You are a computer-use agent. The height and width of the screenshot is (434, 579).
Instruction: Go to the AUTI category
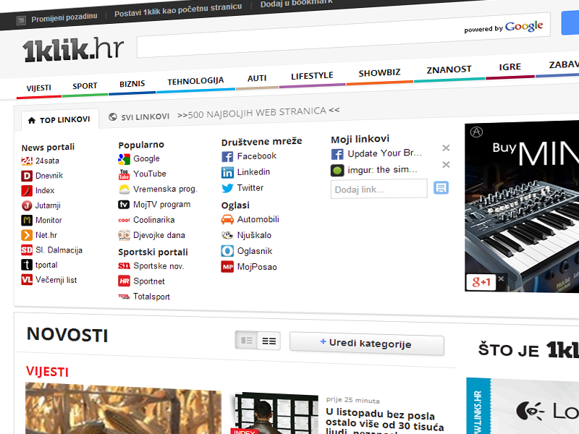(257, 78)
